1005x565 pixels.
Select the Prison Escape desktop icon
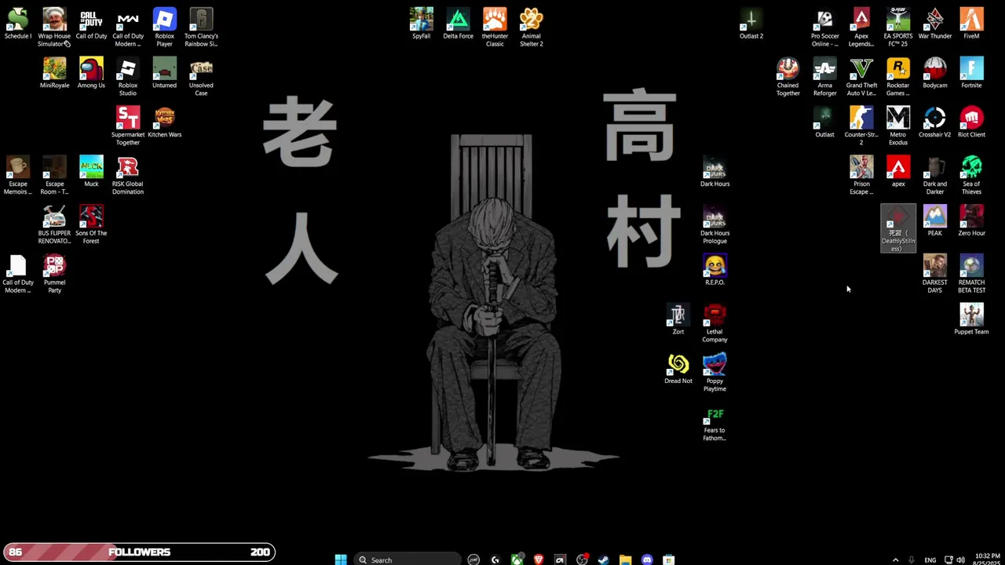tap(861, 176)
